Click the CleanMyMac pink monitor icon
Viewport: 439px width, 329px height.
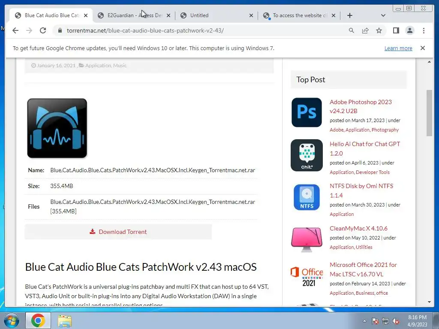pos(307,239)
